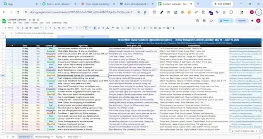
Task: Toggle strikethrough formatting
Action: point(103,28)
